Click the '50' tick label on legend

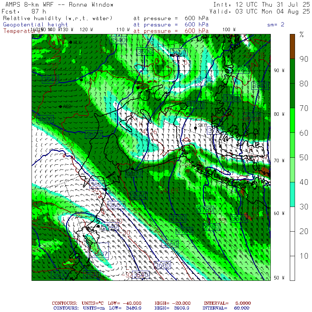tap(304, 158)
